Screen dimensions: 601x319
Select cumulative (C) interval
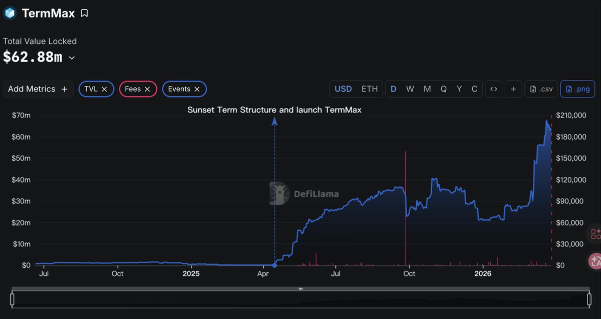pos(474,89)
